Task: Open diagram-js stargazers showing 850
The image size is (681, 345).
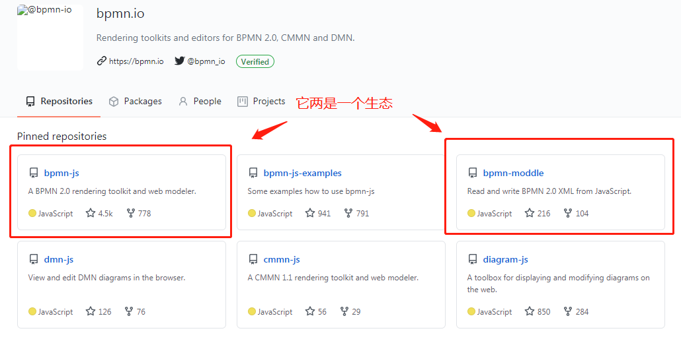Action: pyautogui.click(x=538, y=311)
